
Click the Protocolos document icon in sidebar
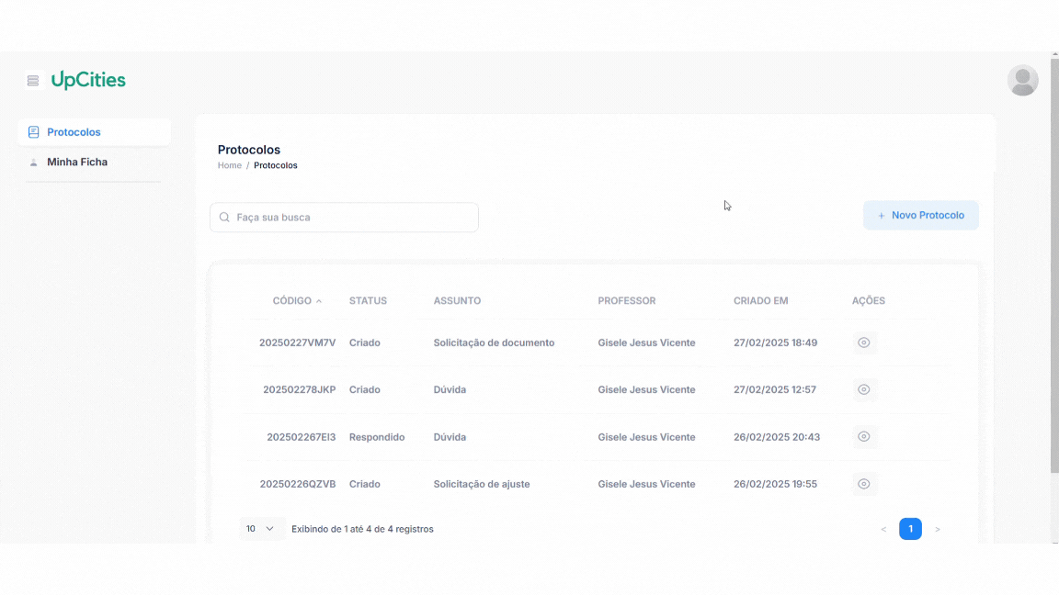[x=33, y=132]
